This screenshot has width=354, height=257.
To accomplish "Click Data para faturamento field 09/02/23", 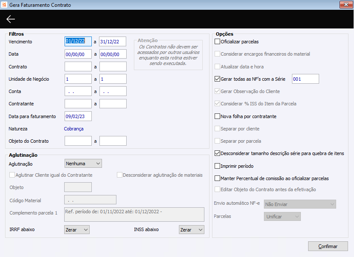I will 78,116.
